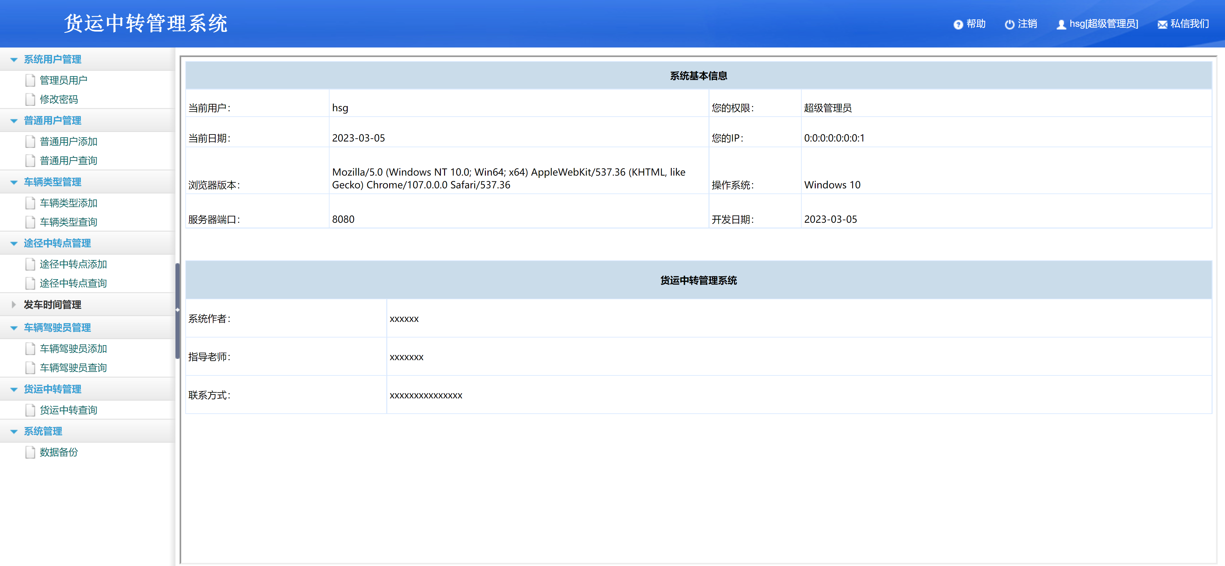The height and width of the screenshot is (566, 1225).
Task: Click the sidebar collapse splitter handle
Action: tap(177, 310)
